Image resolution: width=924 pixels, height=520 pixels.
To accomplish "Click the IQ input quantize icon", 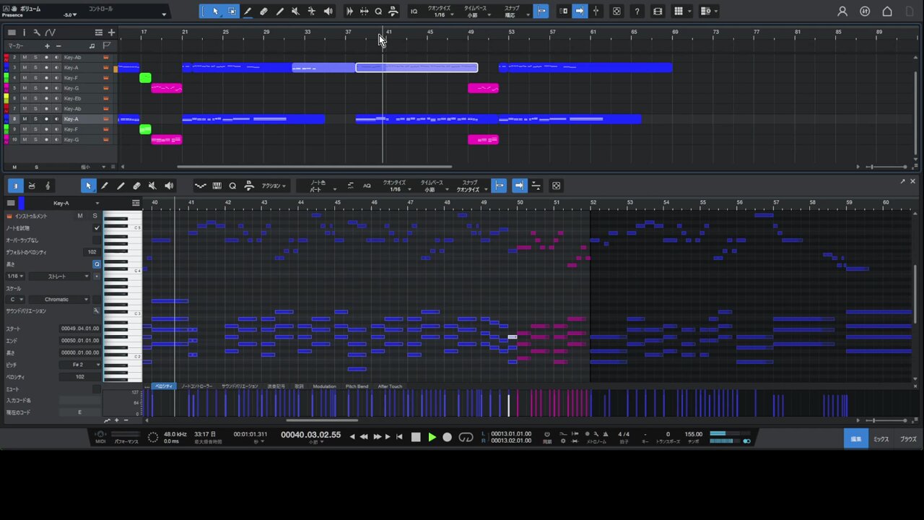I will click(x=414, y=12).
